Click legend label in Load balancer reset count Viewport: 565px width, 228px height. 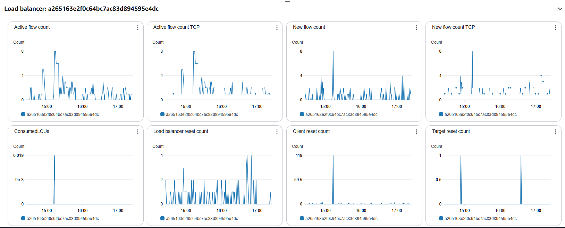pos(202,219)
